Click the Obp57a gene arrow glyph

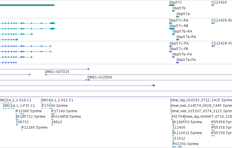[x=178, y=17]
